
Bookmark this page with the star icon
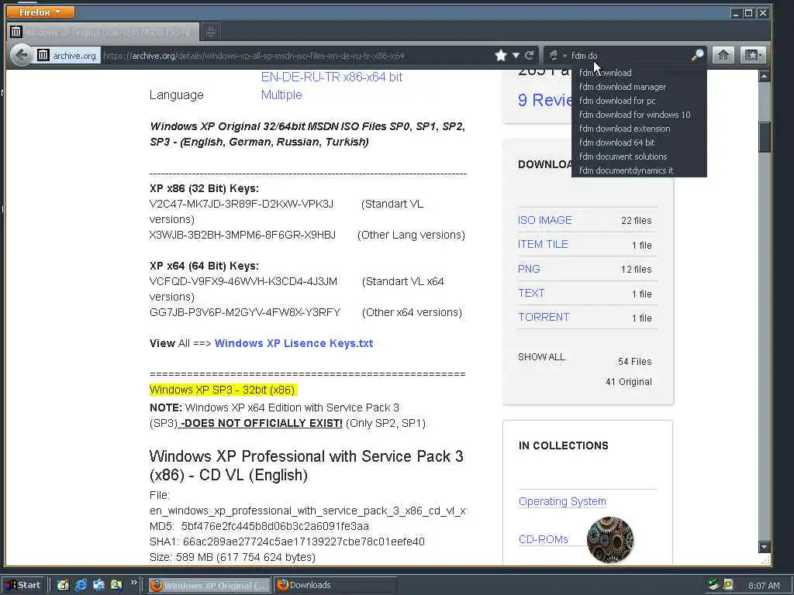[501, 55]
